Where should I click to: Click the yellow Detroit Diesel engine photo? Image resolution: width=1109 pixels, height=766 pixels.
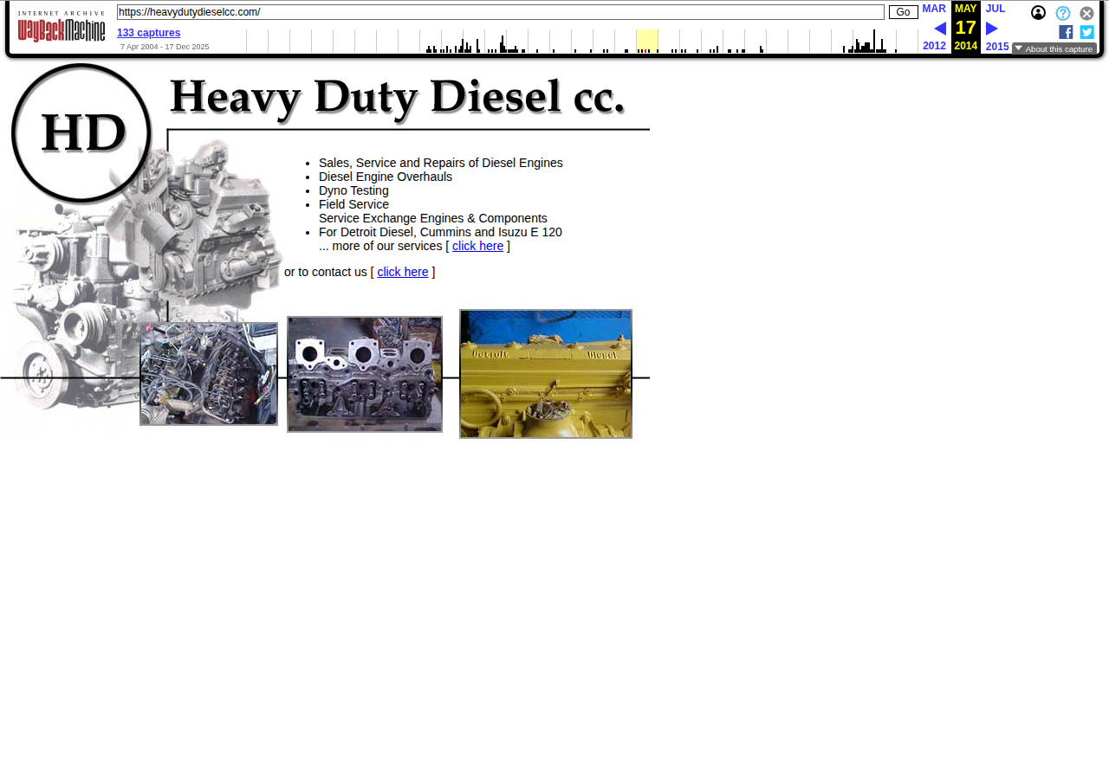click(546, 374)
